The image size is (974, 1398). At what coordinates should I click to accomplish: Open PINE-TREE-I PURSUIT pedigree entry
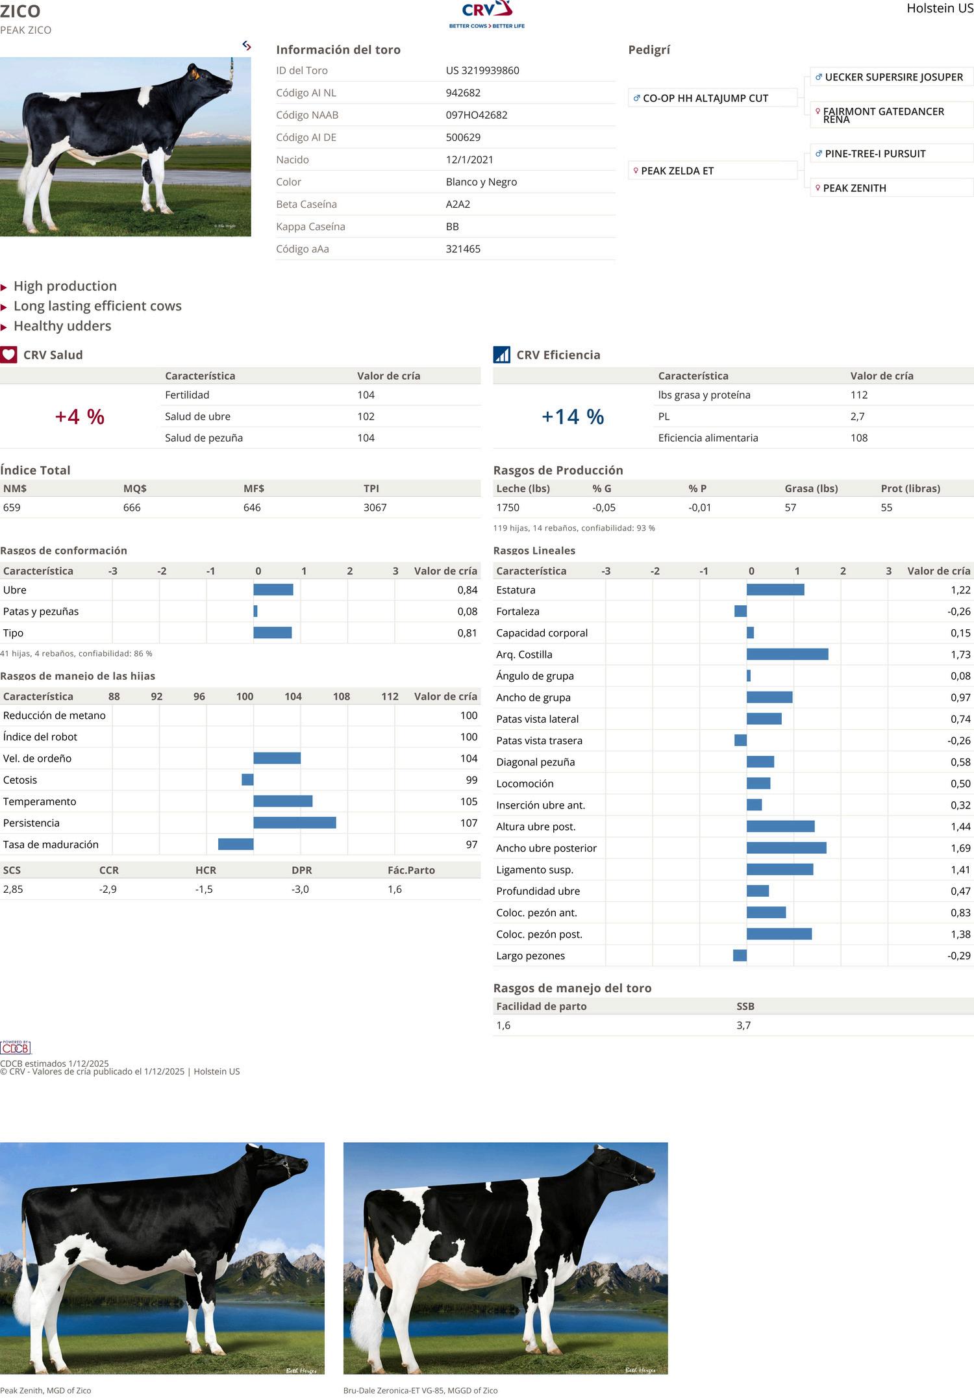pos(892,154)
